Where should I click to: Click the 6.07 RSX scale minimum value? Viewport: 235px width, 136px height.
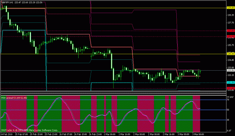point(229,131)
